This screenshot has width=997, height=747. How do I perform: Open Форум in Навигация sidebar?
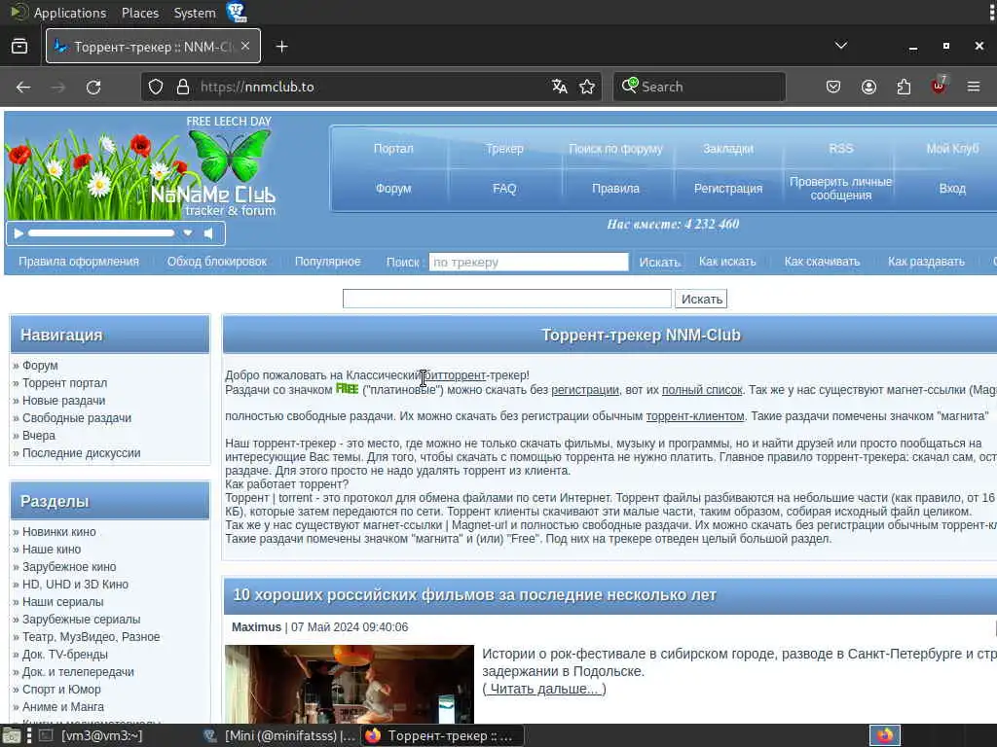(39, 366)
